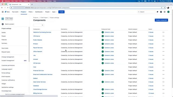
Task: Open the help question mark icon
Action: (161, 12)
